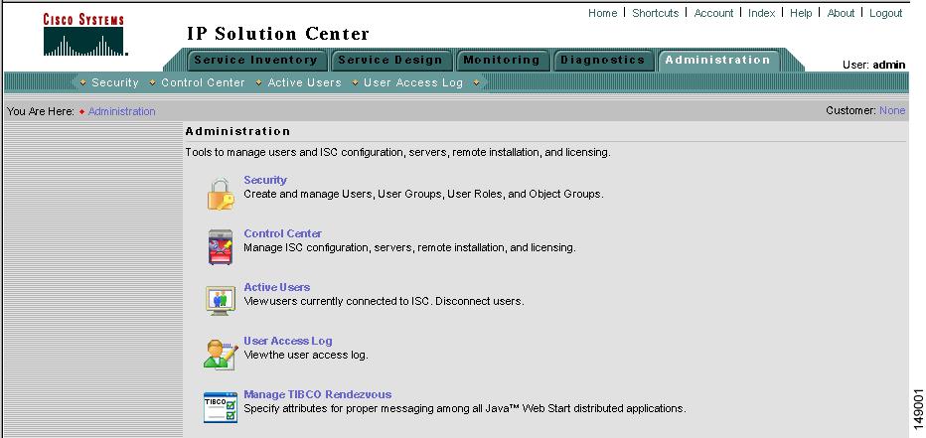Viewport: 926px width, 438px height.
Task: Click the 'You Are Here:' label
Action: (41, 111)
